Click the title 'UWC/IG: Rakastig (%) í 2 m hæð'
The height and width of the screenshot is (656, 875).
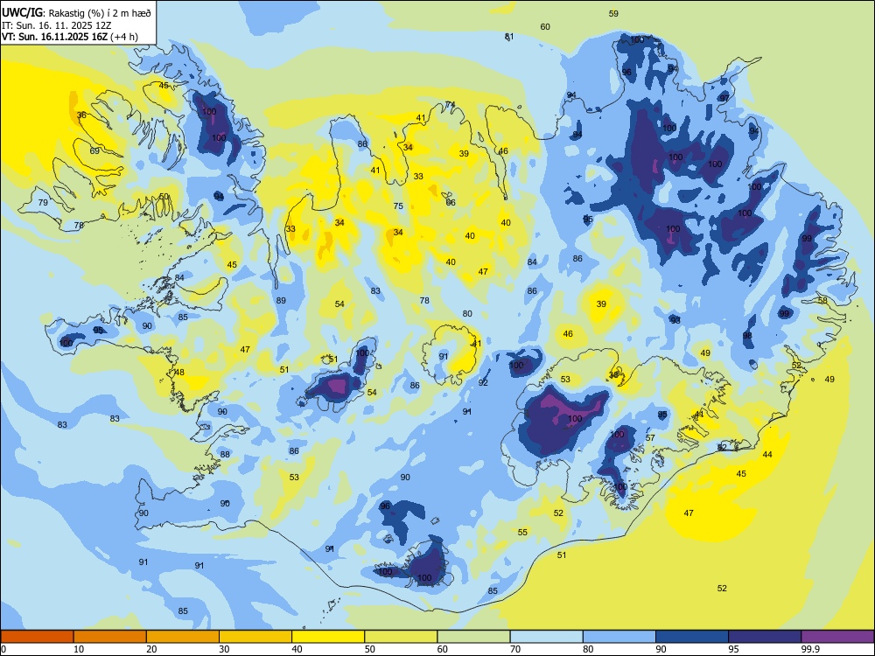point(76,11)
